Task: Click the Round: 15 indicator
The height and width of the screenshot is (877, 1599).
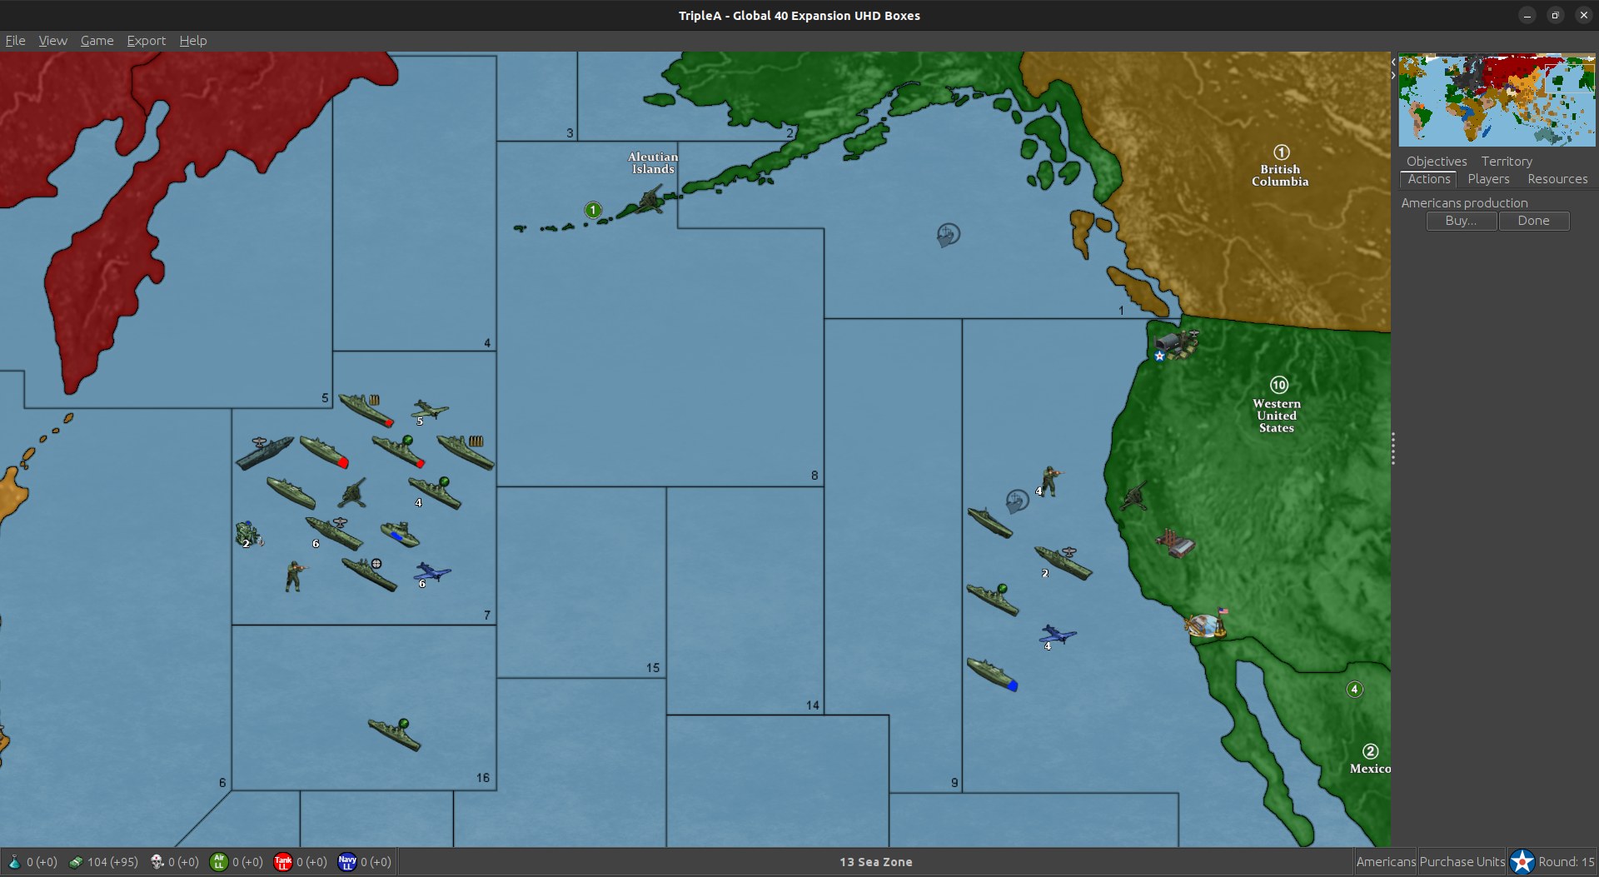Action: (x=1567, y=862)
